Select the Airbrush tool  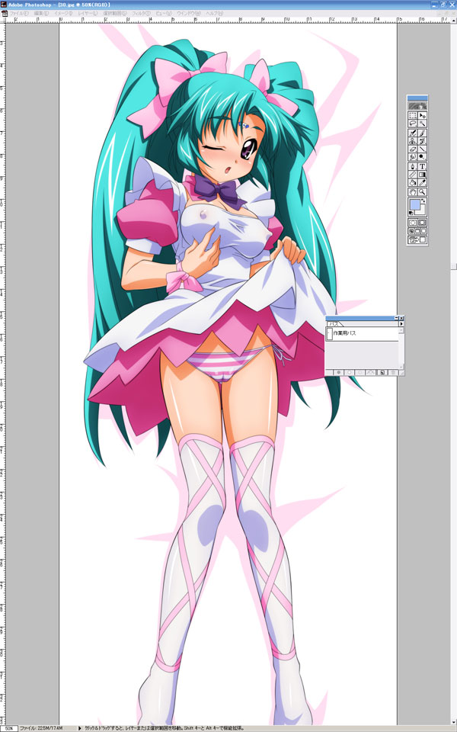click(413, 133)
